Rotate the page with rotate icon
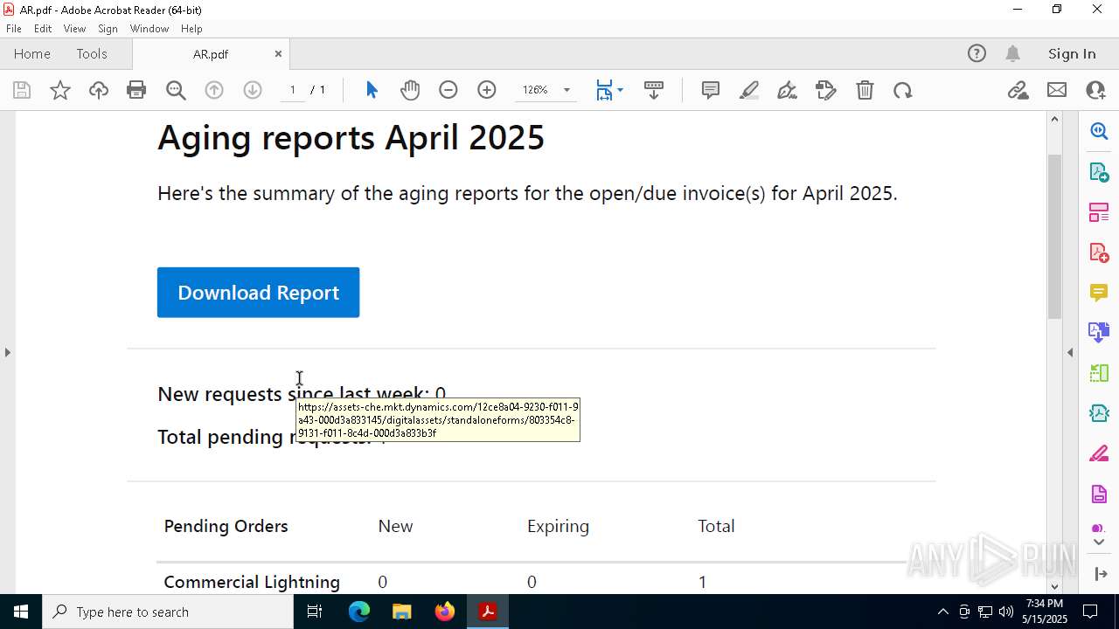Image resolution: width=1119 pixels, height=629 pixels. [903, 90]
